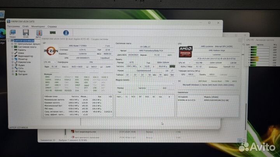Select the Память tree item
The height and width of the screenshot is (157, 280).
[22, 50]
